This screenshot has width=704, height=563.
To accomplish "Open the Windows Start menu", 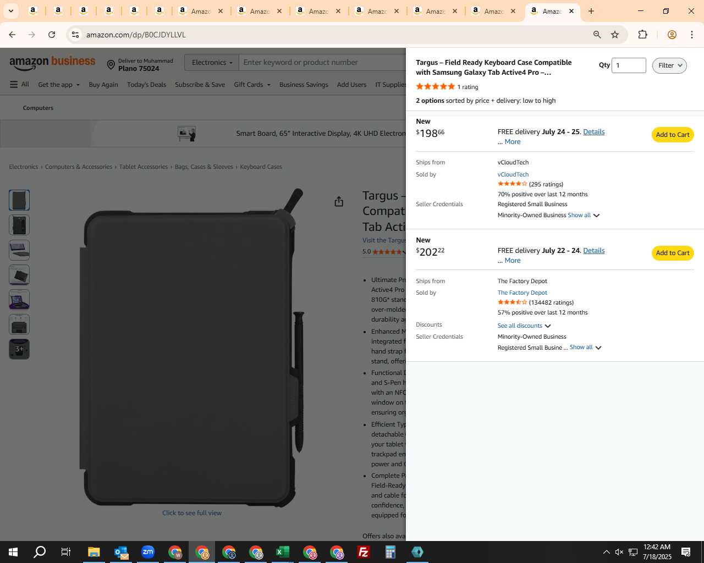I will (x=13, y=552).
